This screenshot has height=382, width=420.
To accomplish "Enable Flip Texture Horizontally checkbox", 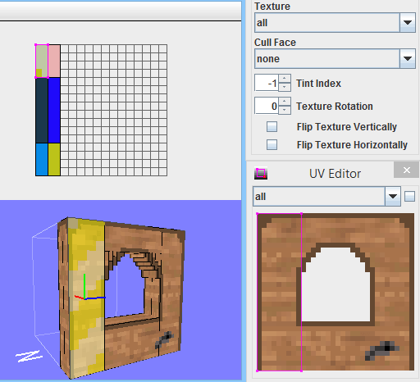I will 272,145.
